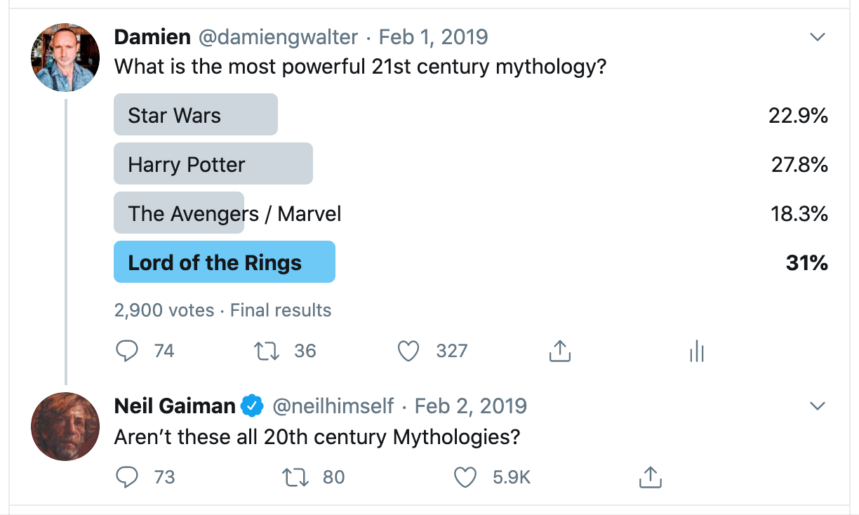Share Neil Gaiman's tweet
Viewport: 859px width, 515px height.
tap(651, 477)
